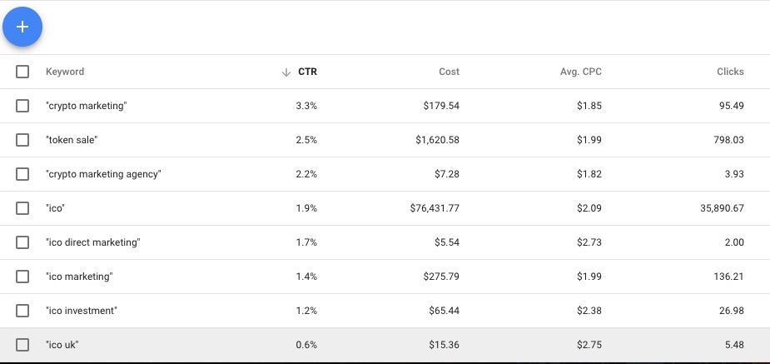Open the "token sale" keyword text
The height and width of the screenshot is (364, 770).
72,140
